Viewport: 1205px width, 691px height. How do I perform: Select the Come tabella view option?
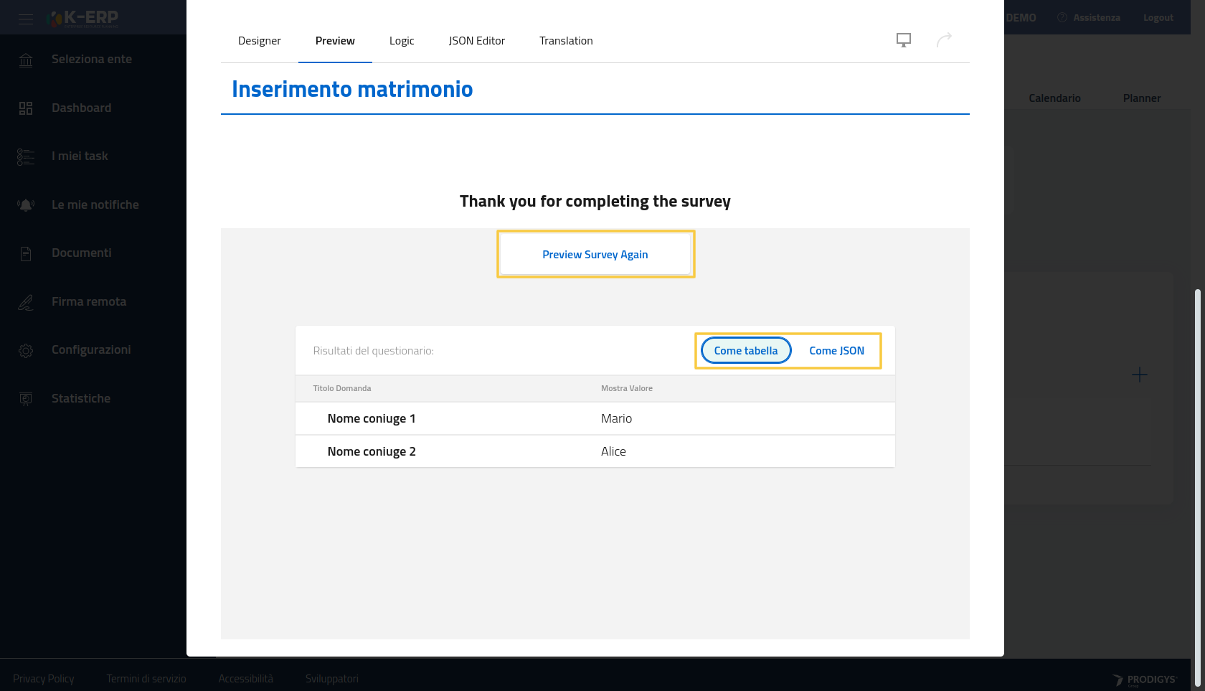(745, 351)
